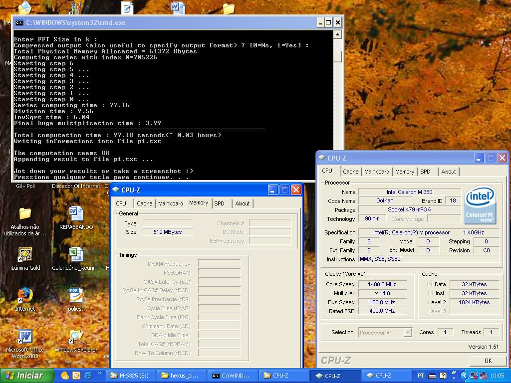Click the Intel Celeron M logo
Image resolution: width=511 pixels, height=383 pixels.
(x=481, y=204)
